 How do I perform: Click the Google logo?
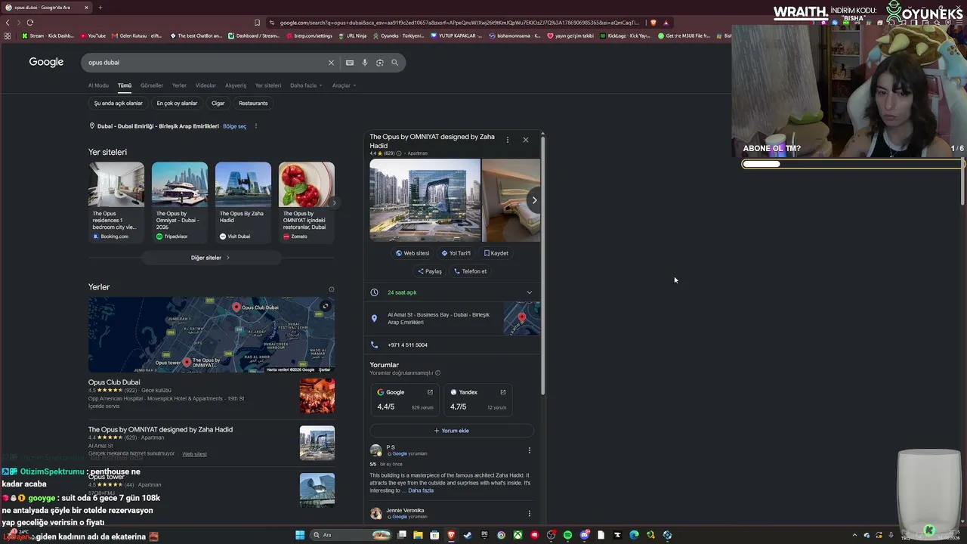coord(46,62)
